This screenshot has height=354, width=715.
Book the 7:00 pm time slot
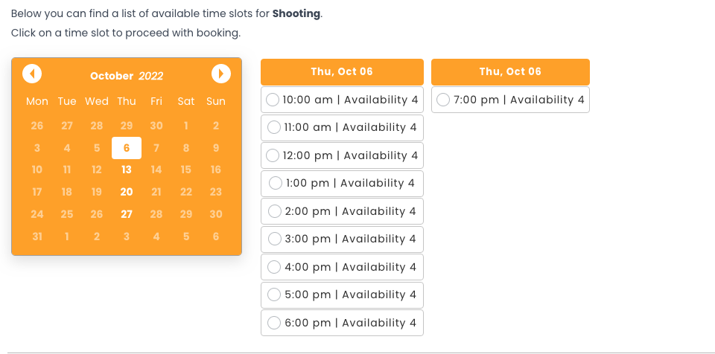point(443,100)
